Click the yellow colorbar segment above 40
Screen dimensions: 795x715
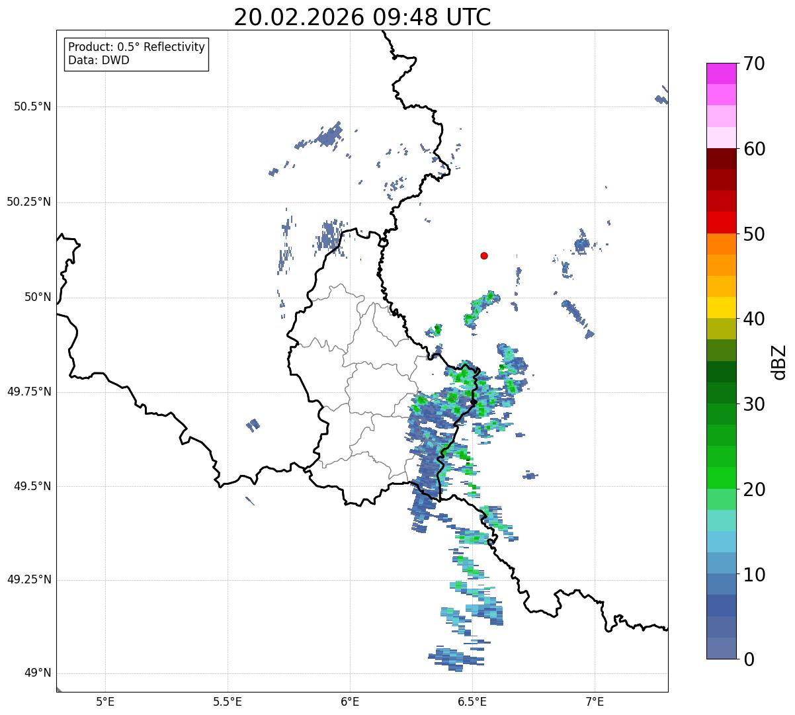click(x=721, y=308)
